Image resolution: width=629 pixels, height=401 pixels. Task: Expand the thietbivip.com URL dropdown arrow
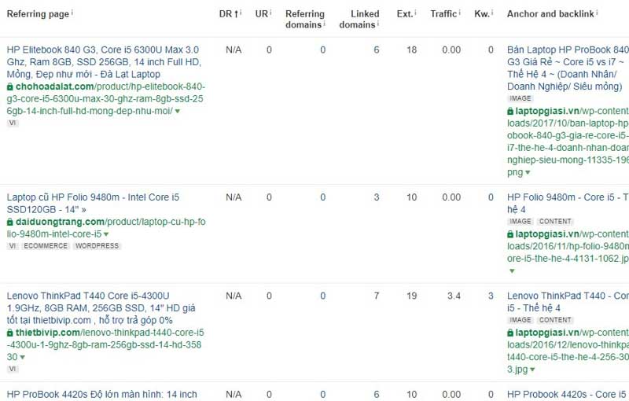coord(22,357)
